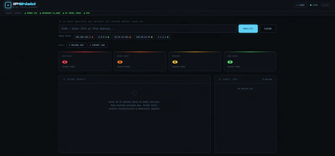
Task: Click the IPShield logo icon
Action: [8, 5]
